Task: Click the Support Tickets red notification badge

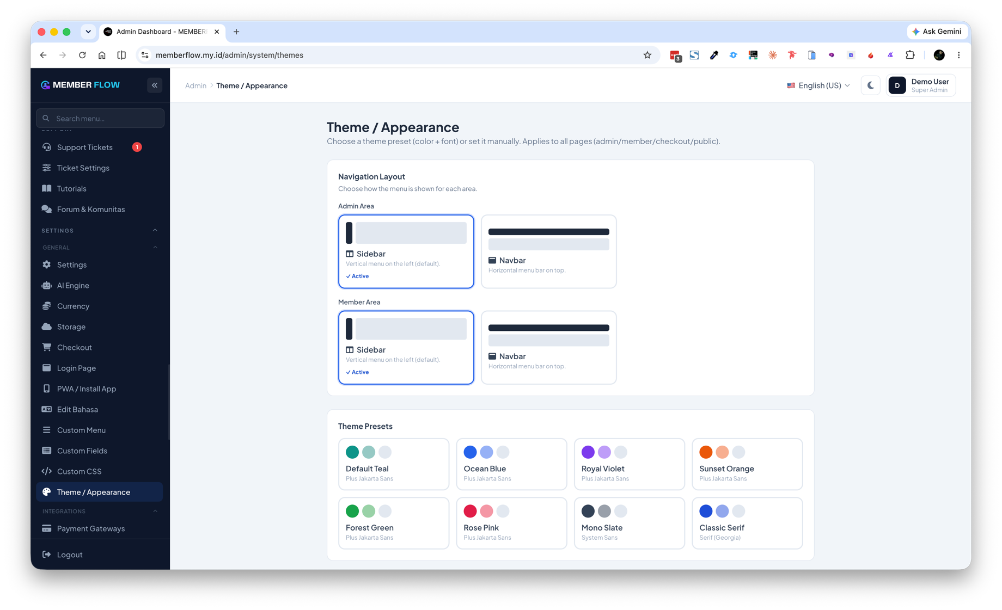Action: coord(137,147)
